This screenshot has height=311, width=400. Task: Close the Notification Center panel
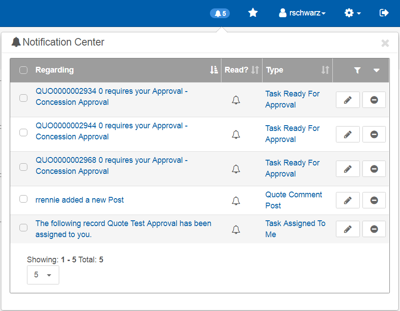(x=385, y=43)
